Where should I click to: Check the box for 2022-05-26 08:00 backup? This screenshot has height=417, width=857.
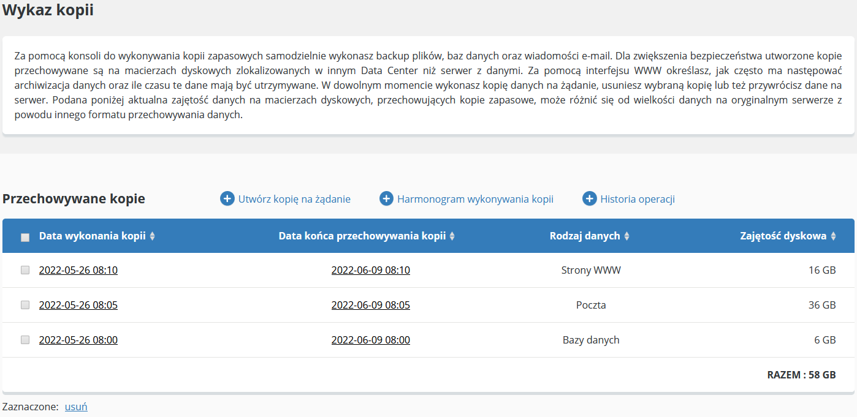click(x=25, y=340)
